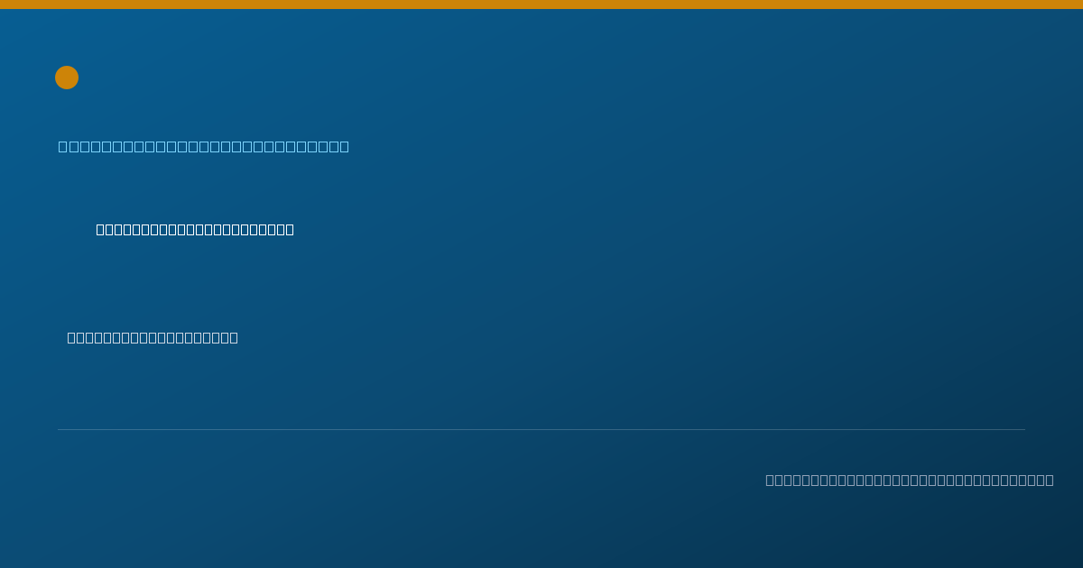Click the light blue line of placeholder text

(204, 146)
